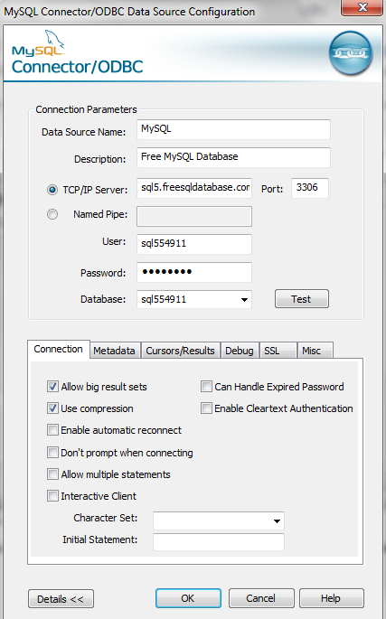Click the Test connection button
The image size is (386, 619).
tap(301, 299)
